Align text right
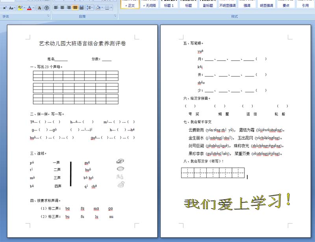315x242 pixels. 69,7
